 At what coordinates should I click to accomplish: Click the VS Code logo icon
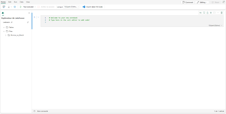[84, 7]
